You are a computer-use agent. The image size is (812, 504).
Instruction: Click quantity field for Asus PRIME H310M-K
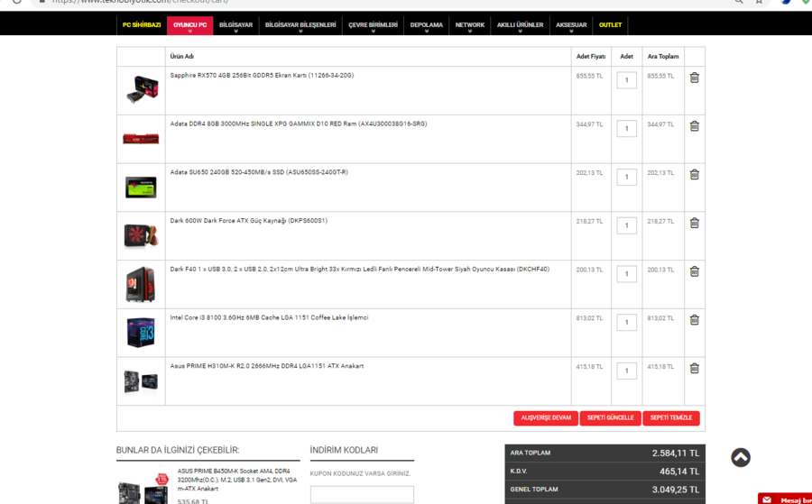pyautogui.click(x=627, y=371)
